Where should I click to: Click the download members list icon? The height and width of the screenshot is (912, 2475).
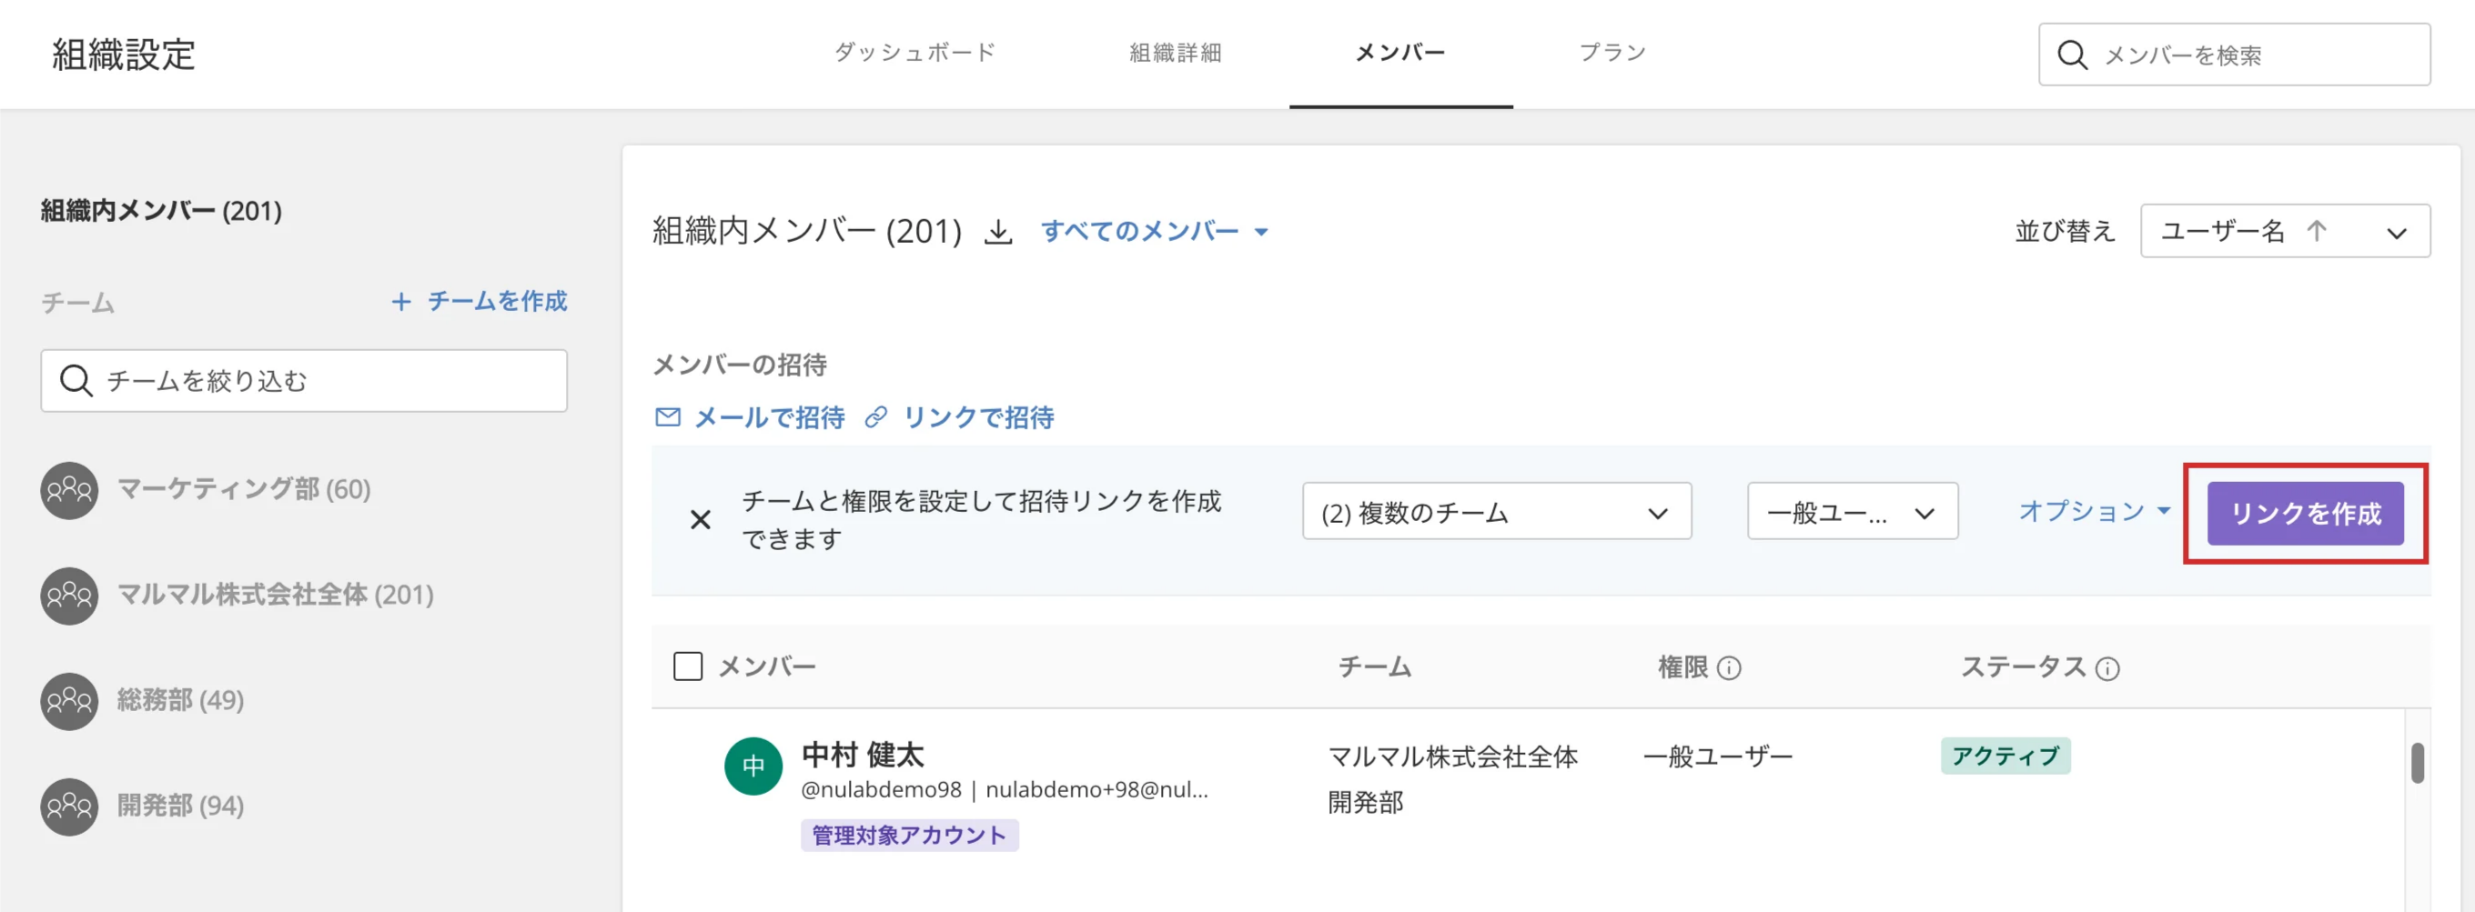point(998,231)
